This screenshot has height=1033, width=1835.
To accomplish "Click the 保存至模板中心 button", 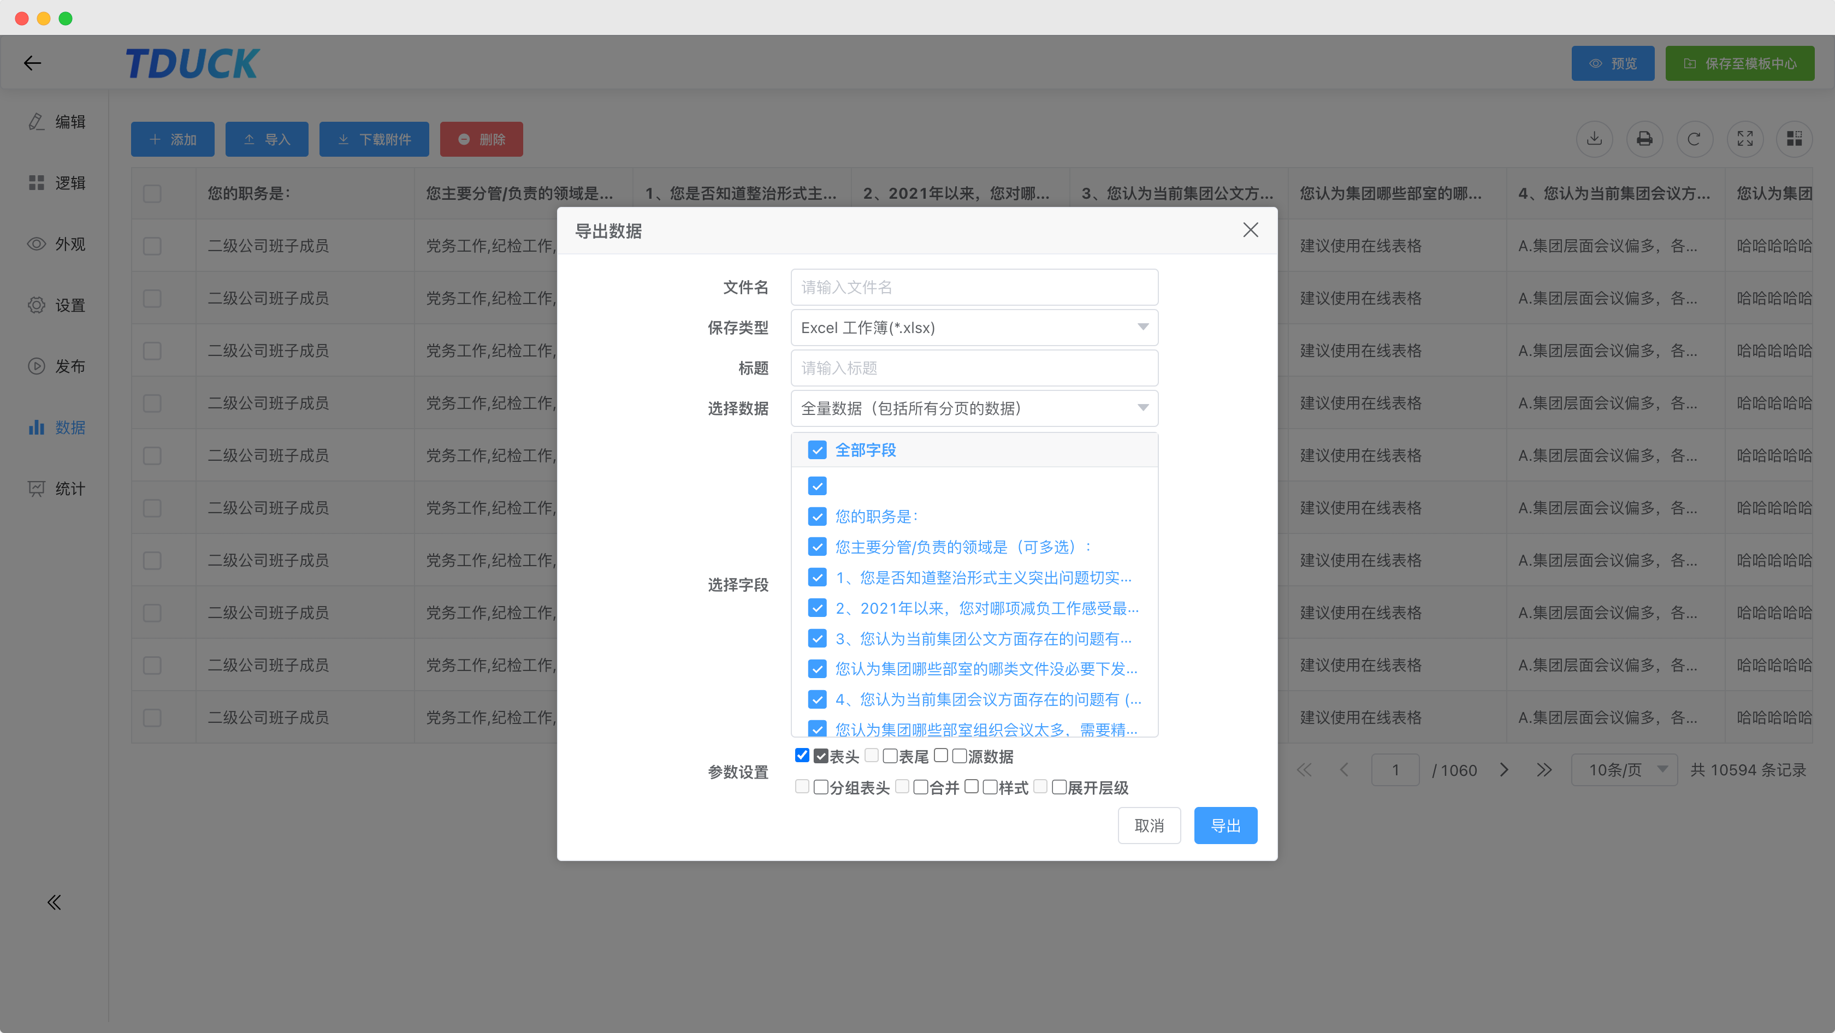I will pos(1739,63).
